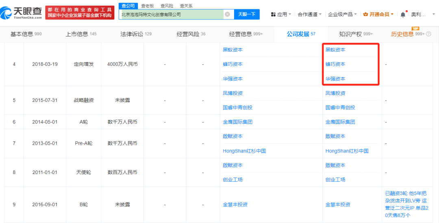Click the date cell 2018-03-19

(x=45, y=64)
